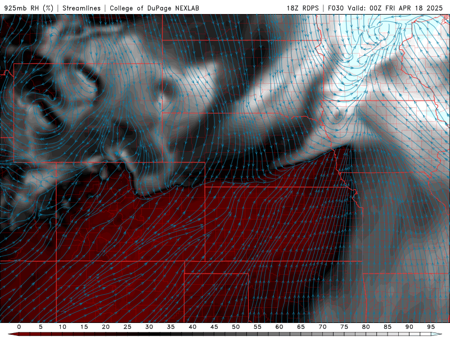Click the 25 value on color scale
Screen dimensions: 450x337
tap(128, 327)
